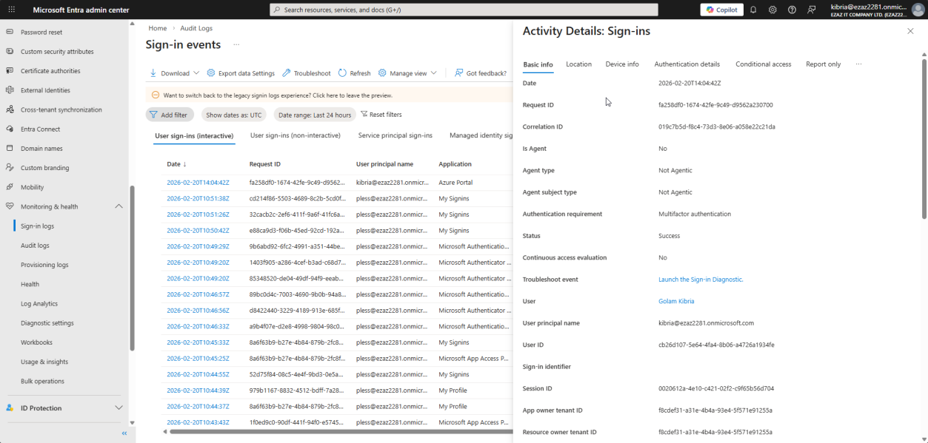The height and width of the screenshot is (443, 928).
Task: Open more tabs ellipsis in details
Action: [858, 64]
